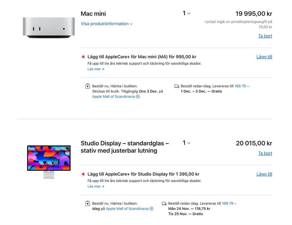This screenshot has height=225, width=292.
Task: Click the Studio Display store pickup bag icon
Action: pyautogui.click(x=88, y=203)
